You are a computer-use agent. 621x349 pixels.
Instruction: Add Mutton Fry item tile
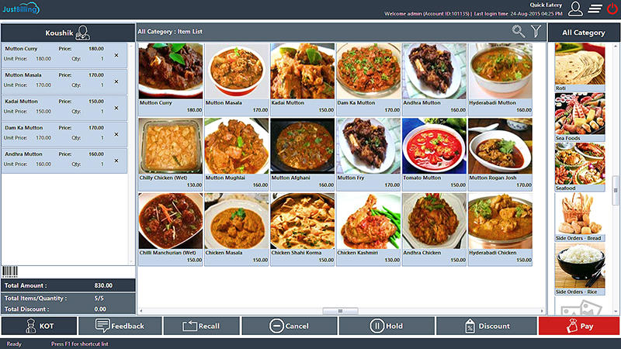point(368,154)
